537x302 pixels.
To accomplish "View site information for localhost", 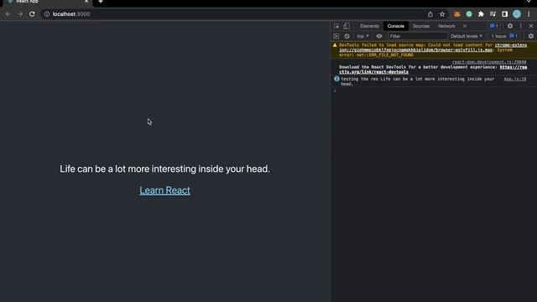I will pos(47,14).
